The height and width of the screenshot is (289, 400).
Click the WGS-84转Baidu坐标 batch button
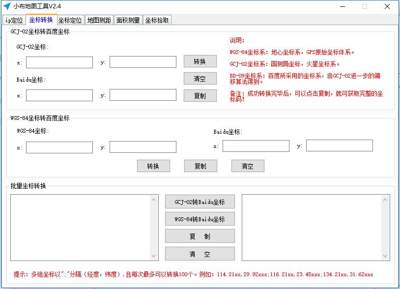[x=200, y=219]
